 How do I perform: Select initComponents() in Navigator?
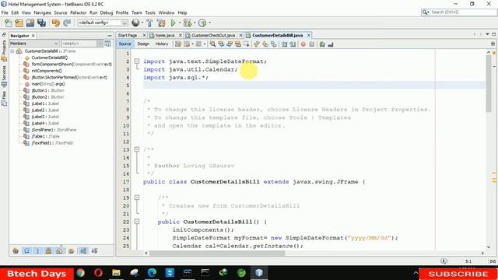click(47, 71)
